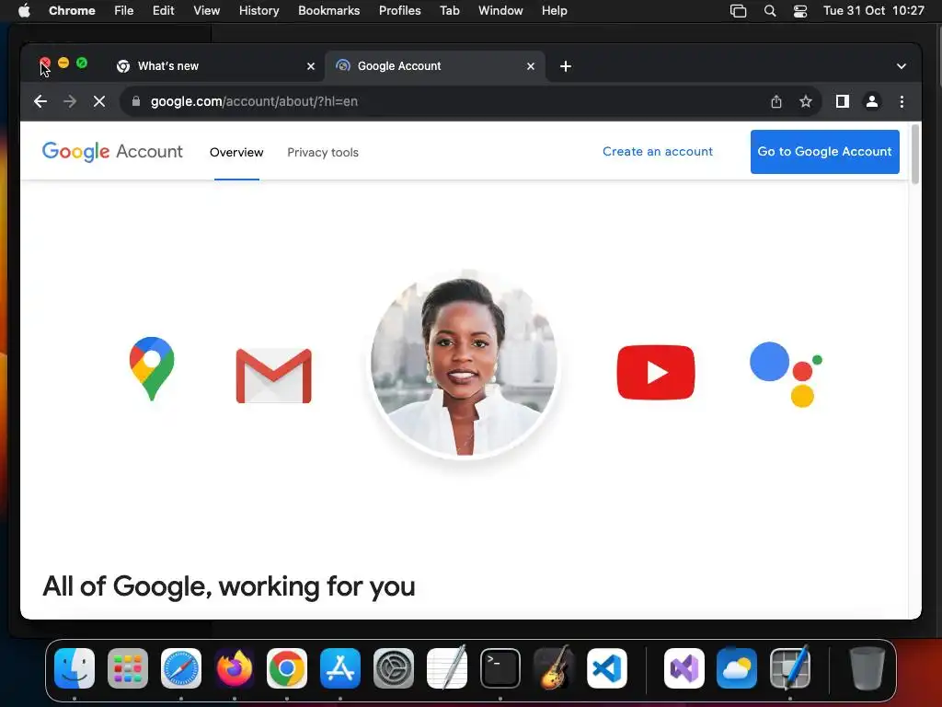
Task: Open the Chrome app menu
Action: point(72,10)
